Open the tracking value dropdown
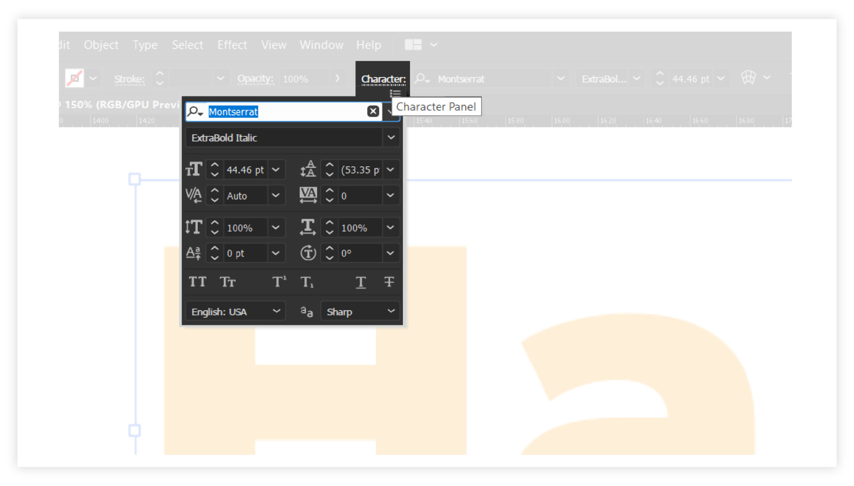Viewport: 854px width, 486px height. (390, 195)
